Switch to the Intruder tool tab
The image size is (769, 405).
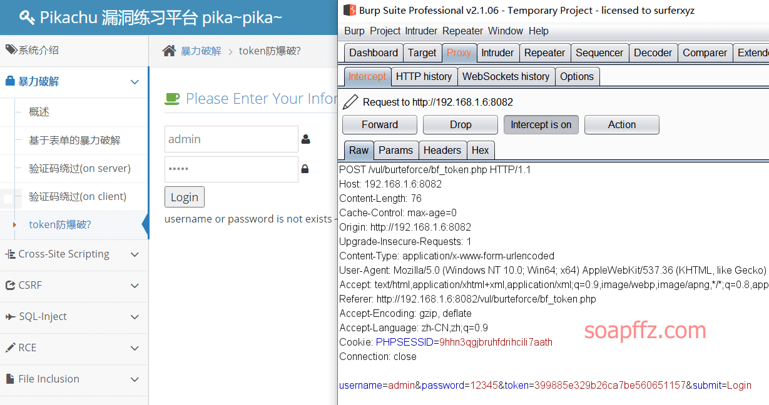[497, 52]
